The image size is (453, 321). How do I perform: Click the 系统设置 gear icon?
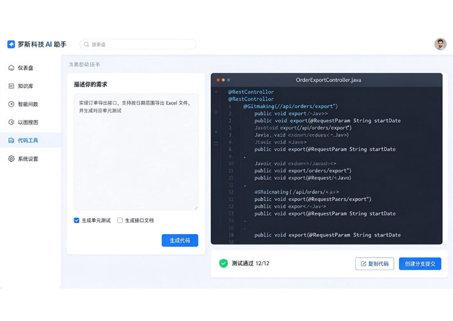(11, 159)
